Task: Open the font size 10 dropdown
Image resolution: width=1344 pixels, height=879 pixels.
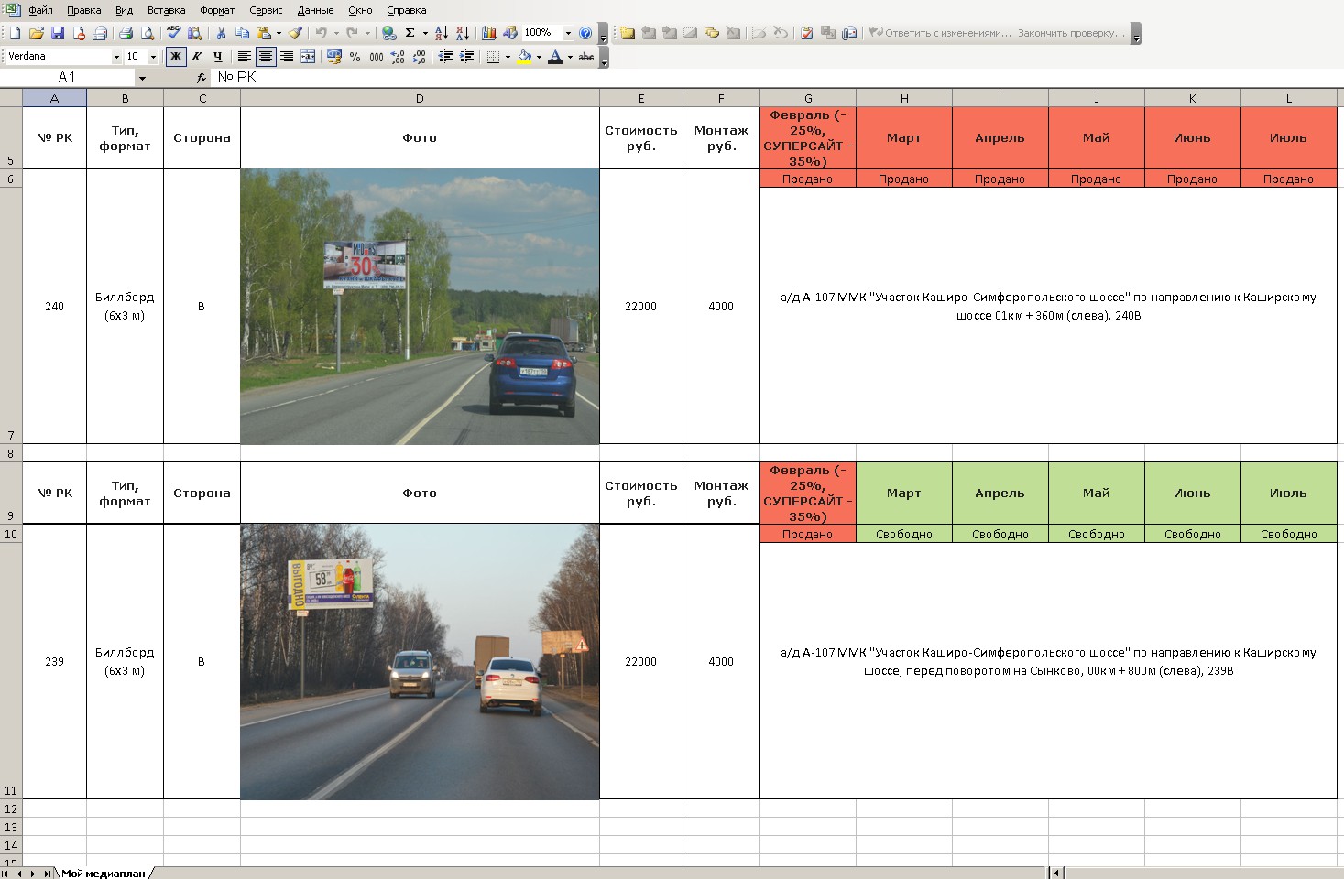Action: 154,57
